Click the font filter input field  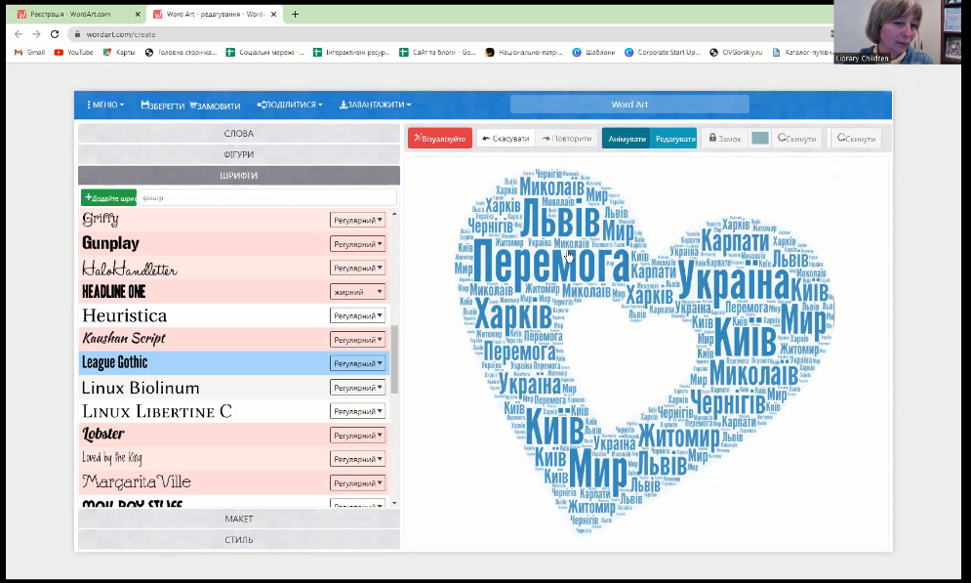point(266,198)
